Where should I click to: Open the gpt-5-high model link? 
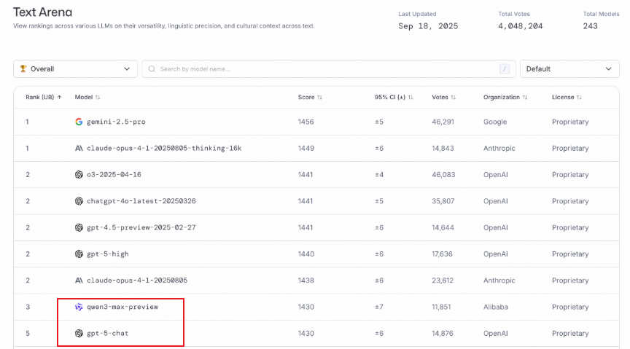(108, 254)
